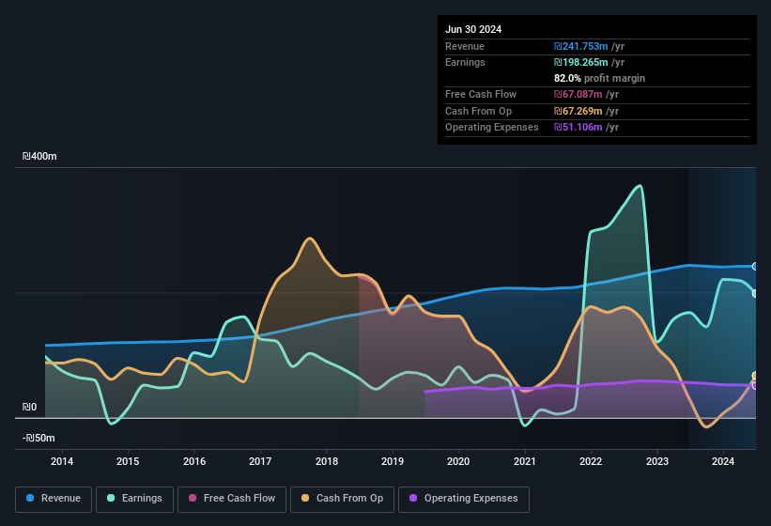Click the Revenue endpoint marker on chart

(x=755, y=267)
